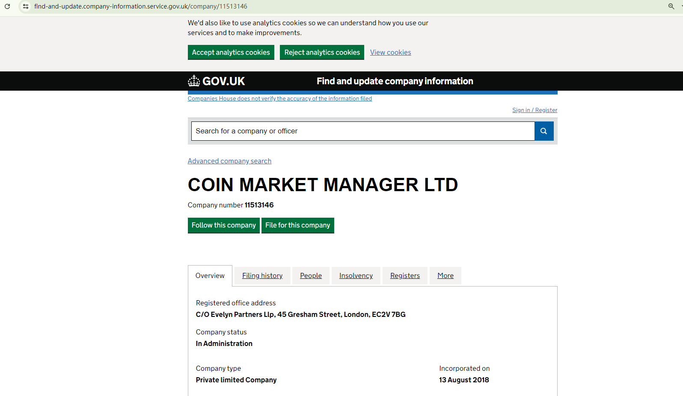683x396 pixels.
Task: Click the COIN MARKET MANAGER LTD heading
Action: (323, 185)
